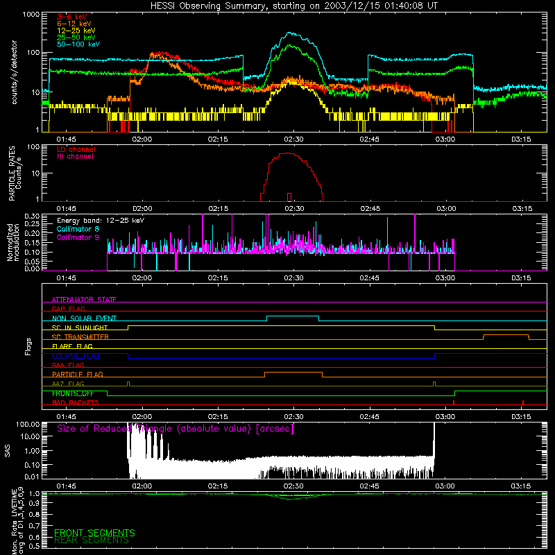Click the 03:00 tick label under particle rates plot
The height and width of the screenshot is (555, 555).
tap(446, 209)
